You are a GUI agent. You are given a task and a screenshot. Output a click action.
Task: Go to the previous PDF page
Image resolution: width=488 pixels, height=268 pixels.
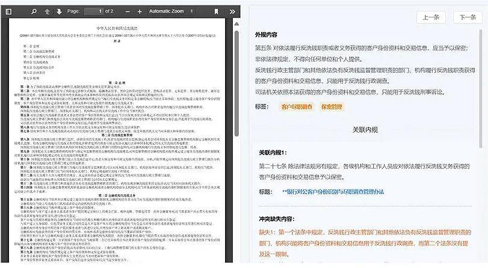point(48,11)
